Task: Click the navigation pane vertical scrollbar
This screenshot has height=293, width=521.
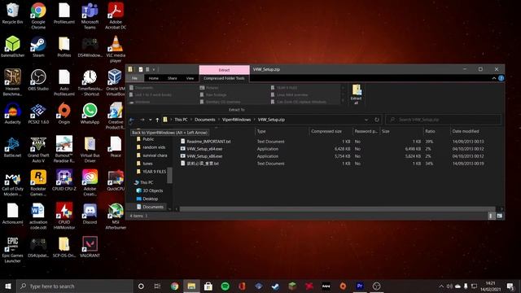Action: pos(169,175)
